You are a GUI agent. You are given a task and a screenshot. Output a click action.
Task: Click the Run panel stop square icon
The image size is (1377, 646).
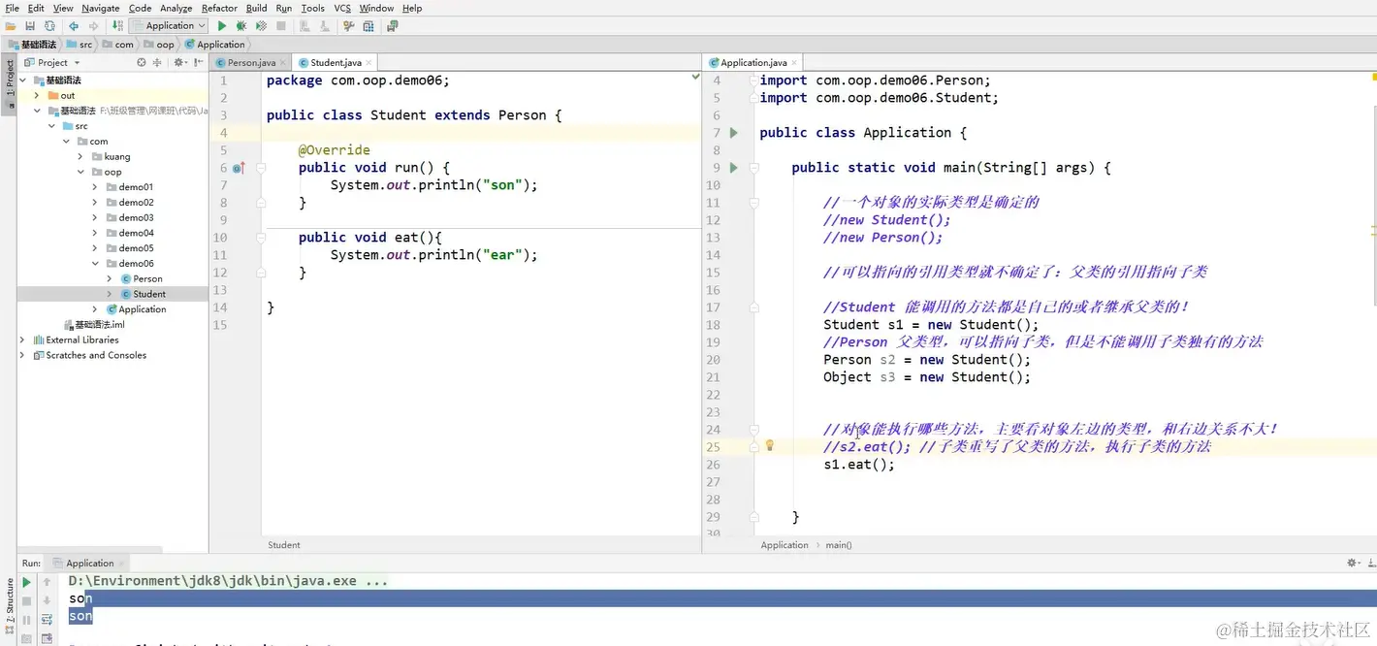26,600
